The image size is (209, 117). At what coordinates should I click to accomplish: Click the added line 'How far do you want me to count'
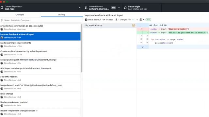tap(173, 32)
